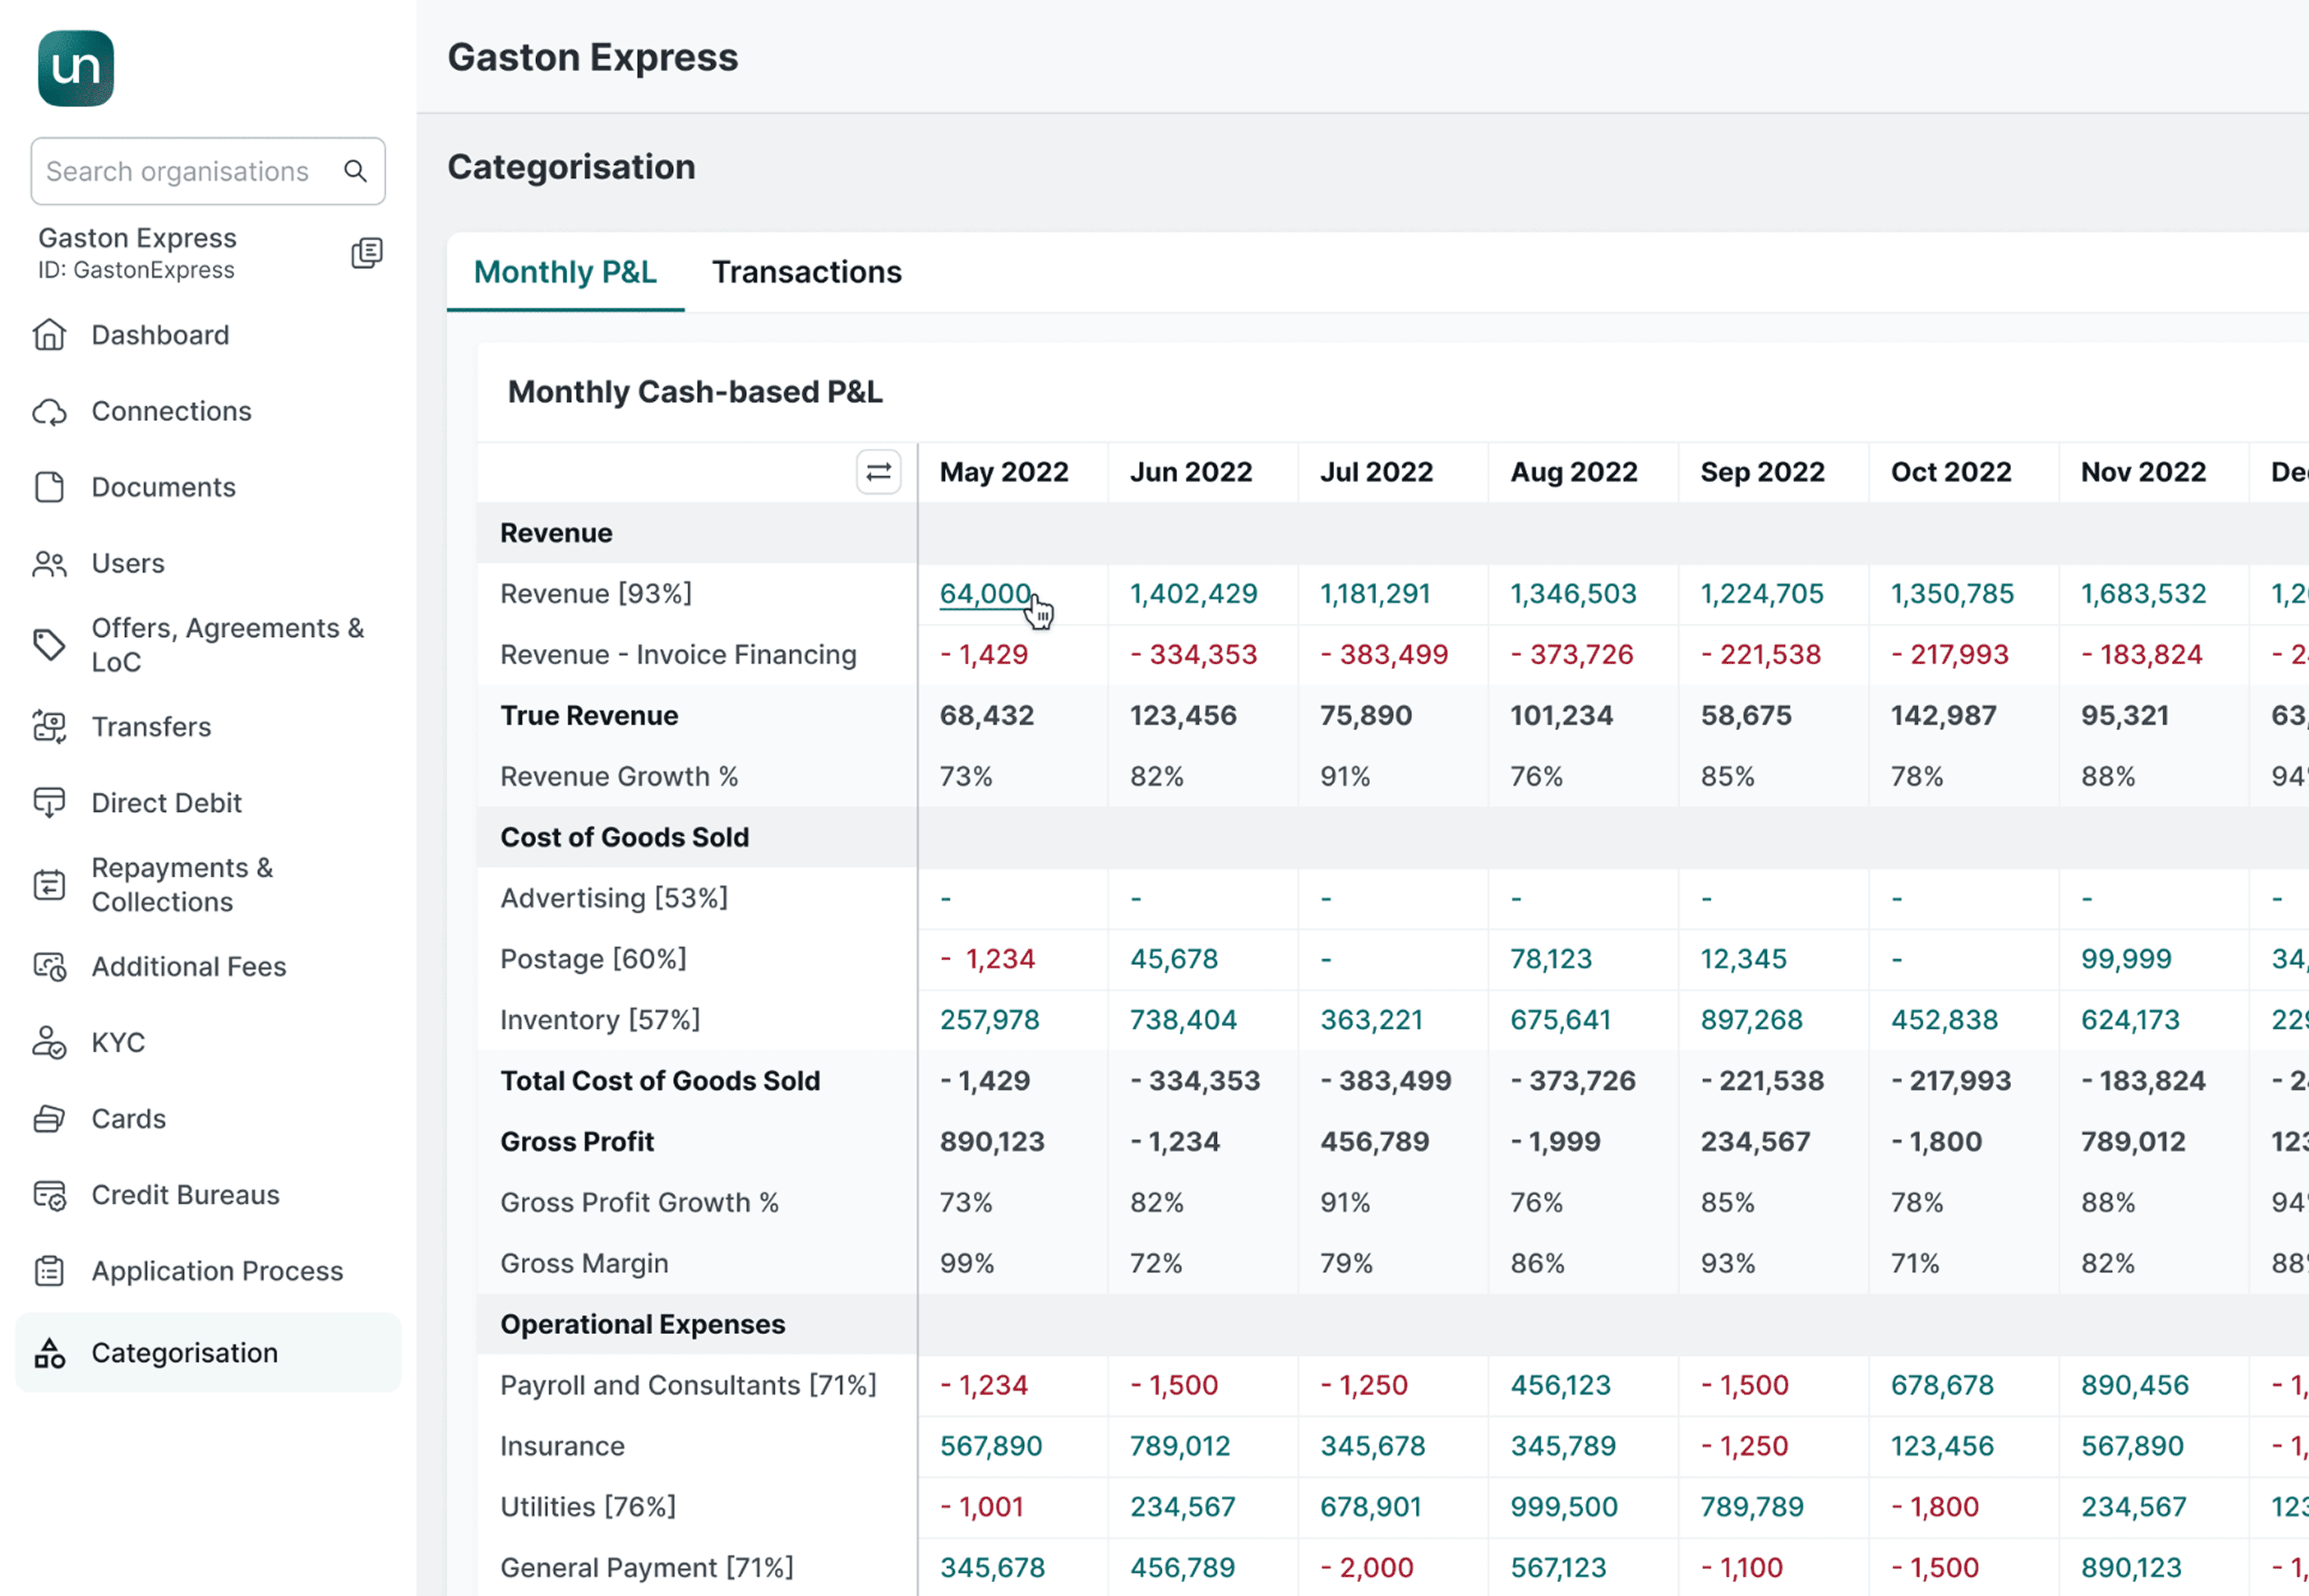Open Direct Debit icon in sidebar

tap(49, 803)
